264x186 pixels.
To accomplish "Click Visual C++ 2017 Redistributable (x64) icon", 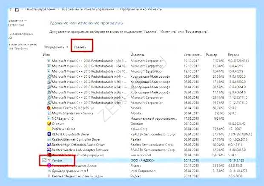I will click(49, 97).
